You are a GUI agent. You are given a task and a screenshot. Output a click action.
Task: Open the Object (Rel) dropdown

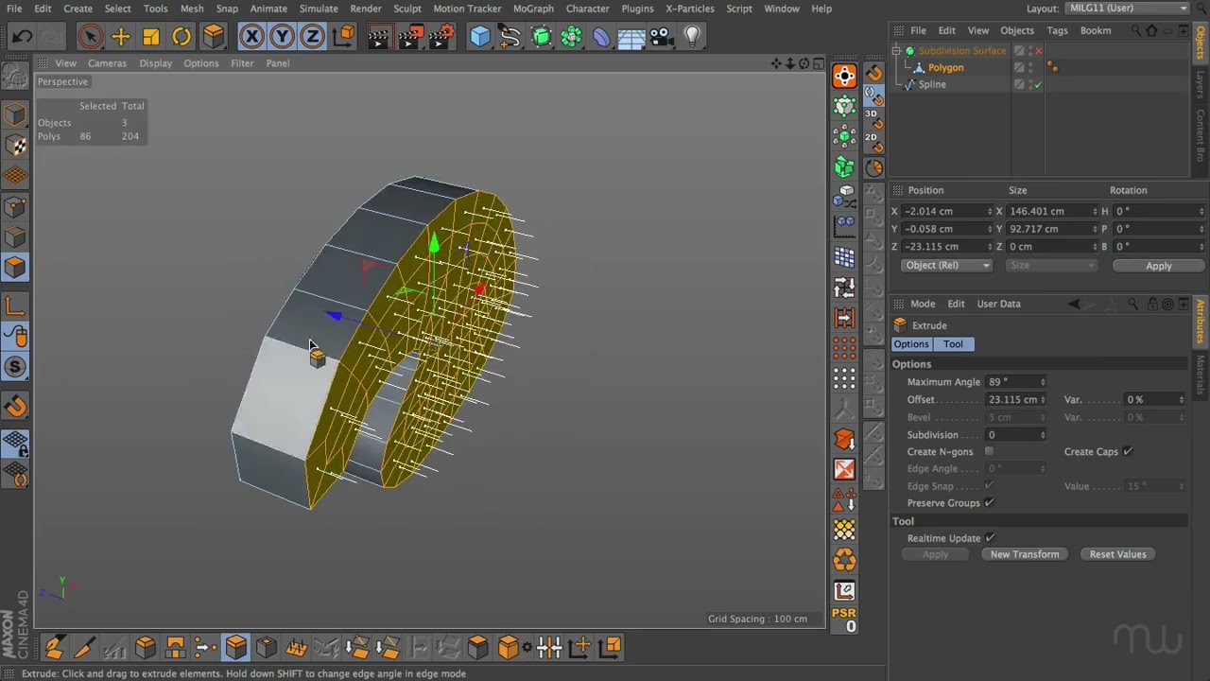(x=946, y=266)
